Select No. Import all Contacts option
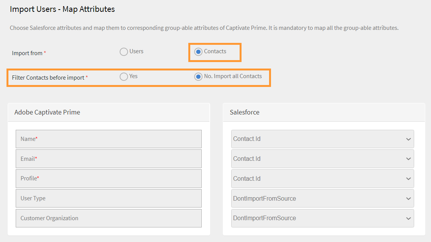The image size is (431, 242). tap(198, 77)
